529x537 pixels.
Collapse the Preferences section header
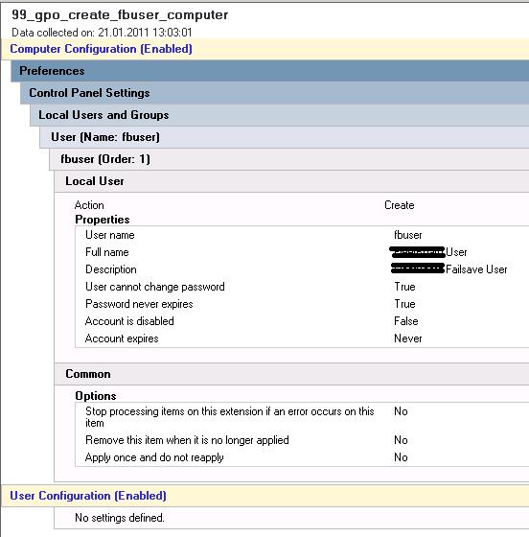(x=270, y=71)
